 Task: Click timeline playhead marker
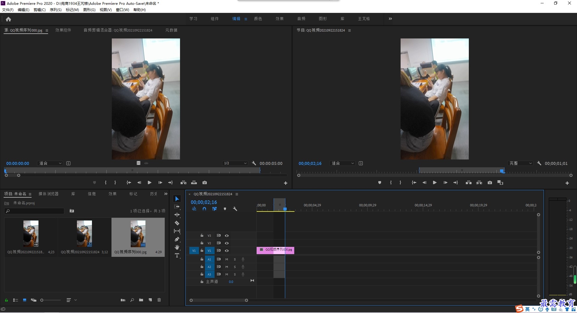[x=285, y=209]
